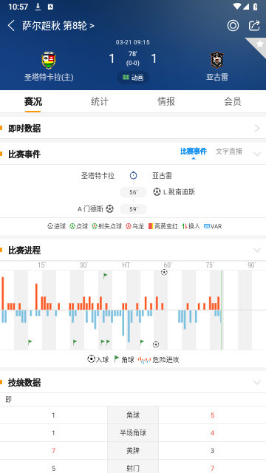Collapse the 技统数据 section chevron

[257, 383]
